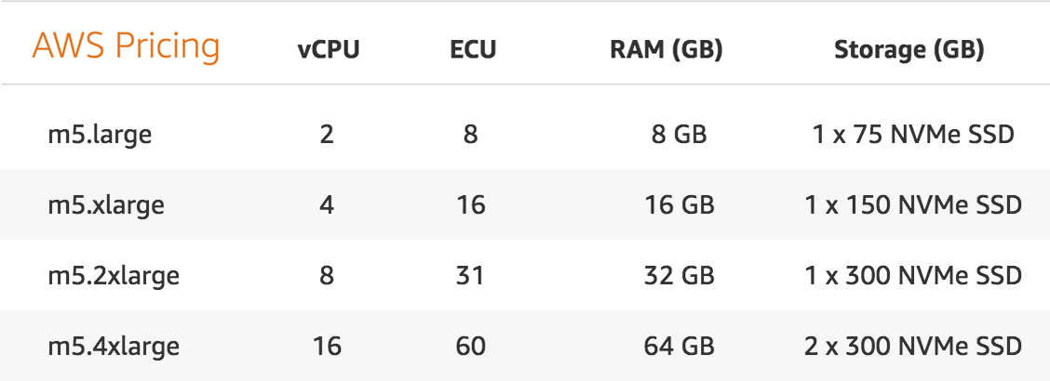Click the 8 GB RAM cell

pyautogui.click(x=680, y=135)
